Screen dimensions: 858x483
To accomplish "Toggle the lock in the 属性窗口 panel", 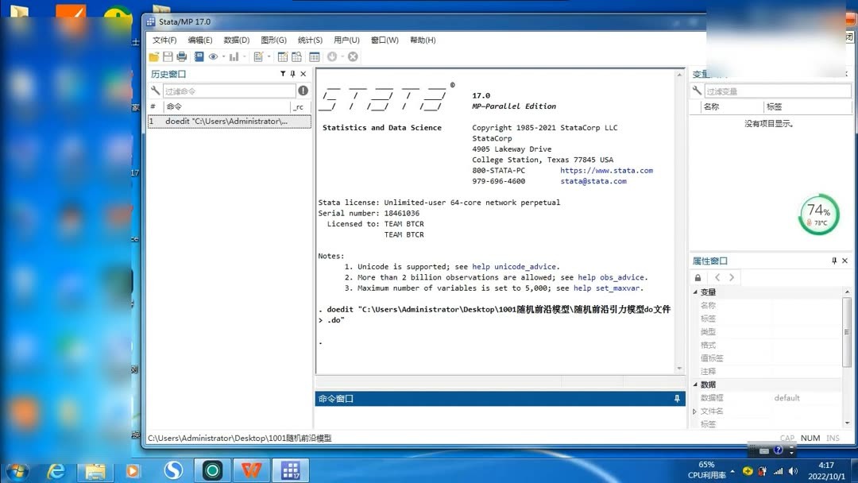I will tap(698, 277).
